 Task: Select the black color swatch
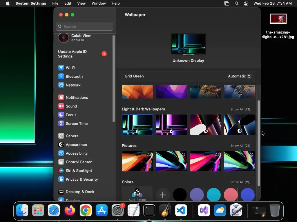(180, 195)
